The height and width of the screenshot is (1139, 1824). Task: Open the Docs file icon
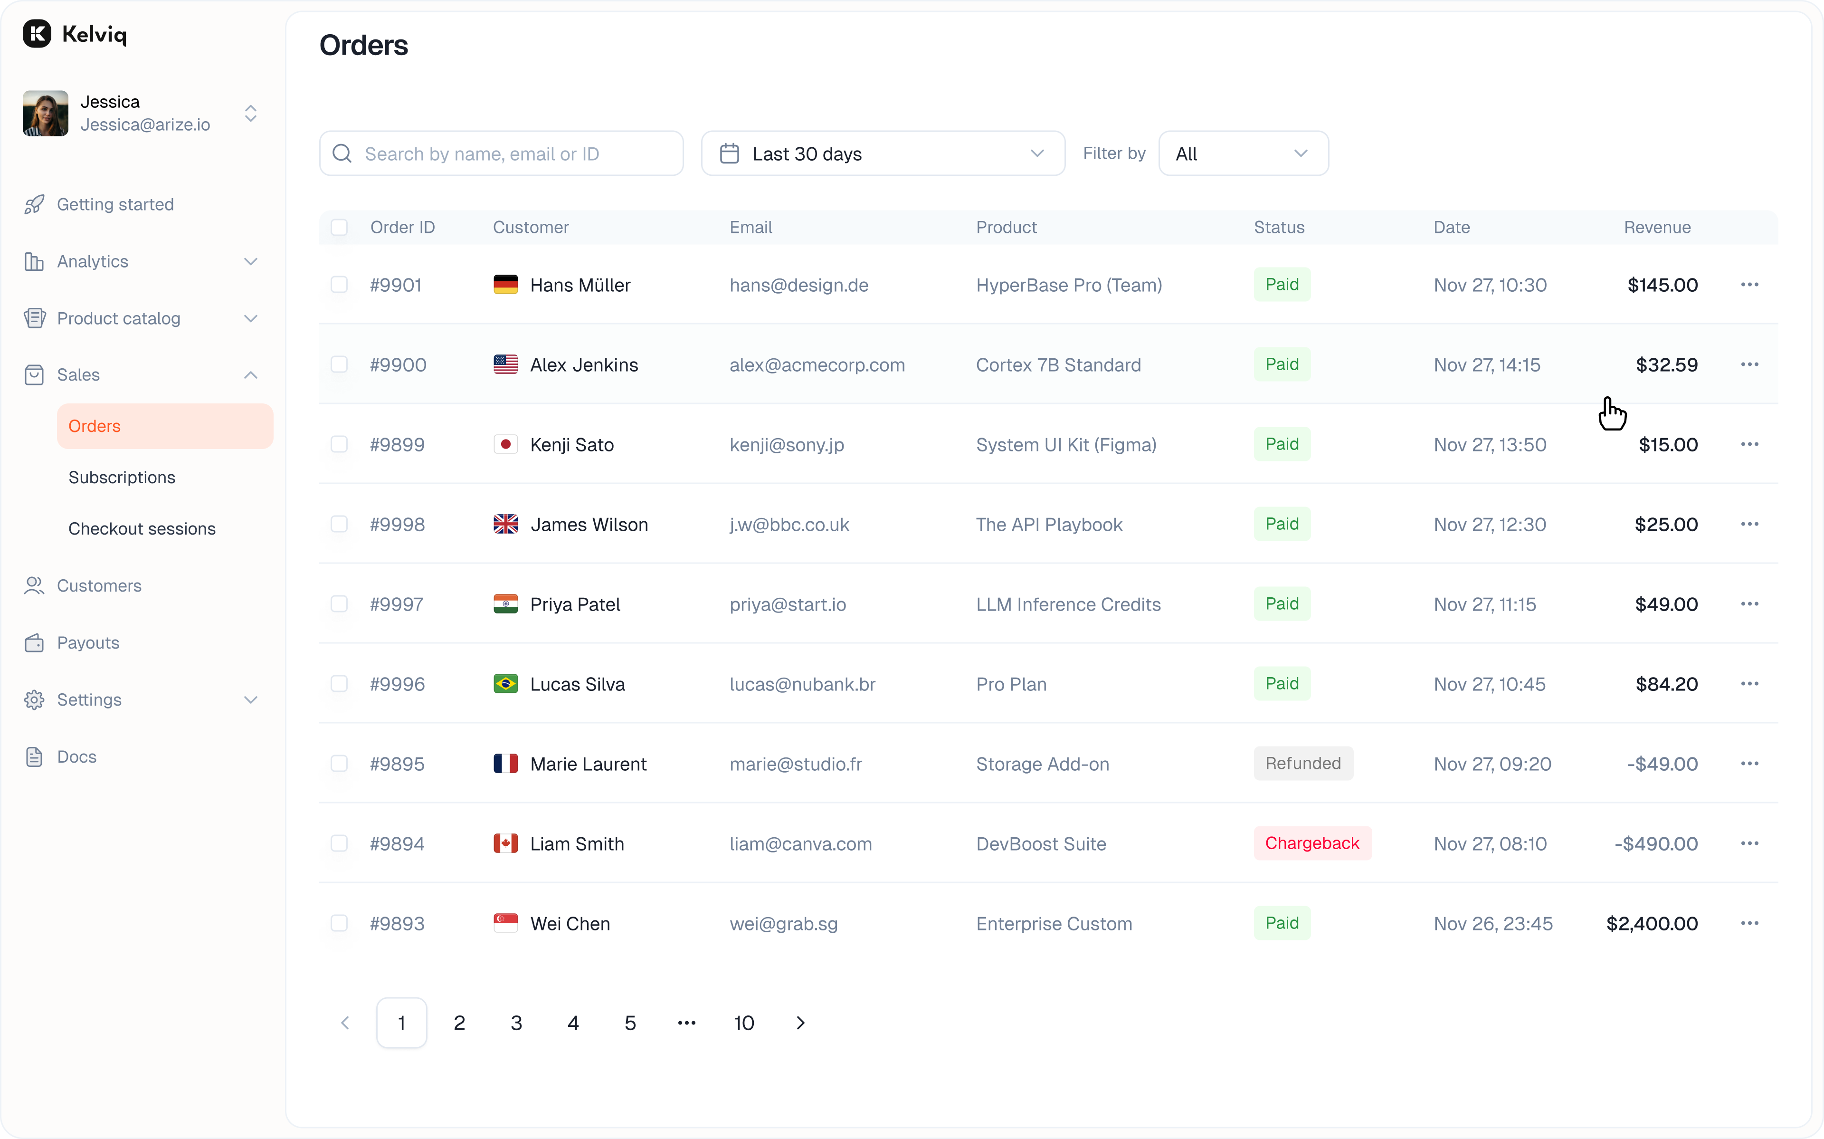click(x=34, y=757)
